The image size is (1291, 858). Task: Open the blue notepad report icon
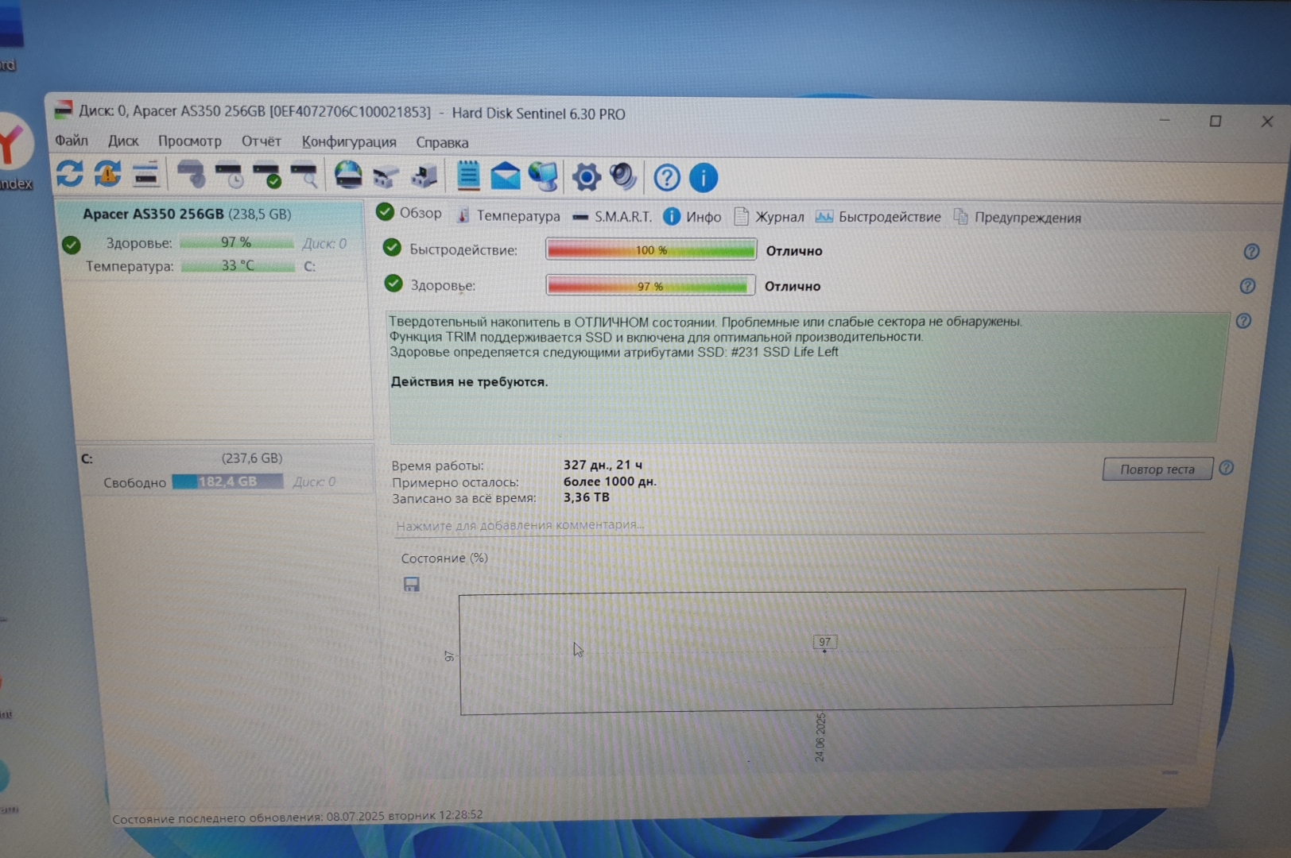pos(468,176)
